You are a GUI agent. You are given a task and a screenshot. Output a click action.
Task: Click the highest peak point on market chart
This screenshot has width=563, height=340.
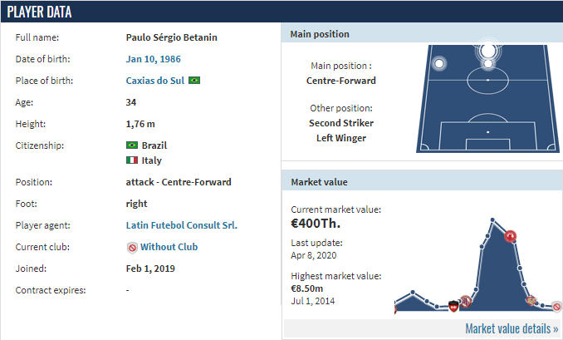pyautogui.click(x=492, y=219)
